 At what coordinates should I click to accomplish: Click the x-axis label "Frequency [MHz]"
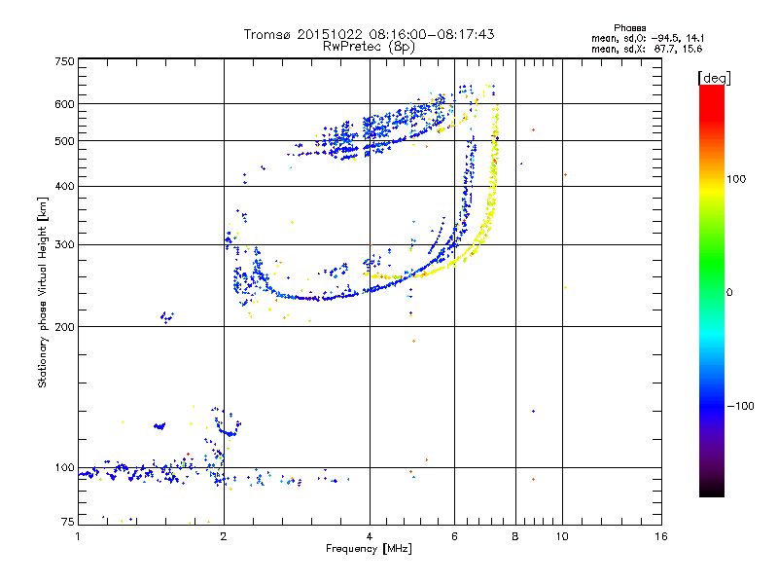(x=369, y=549)
